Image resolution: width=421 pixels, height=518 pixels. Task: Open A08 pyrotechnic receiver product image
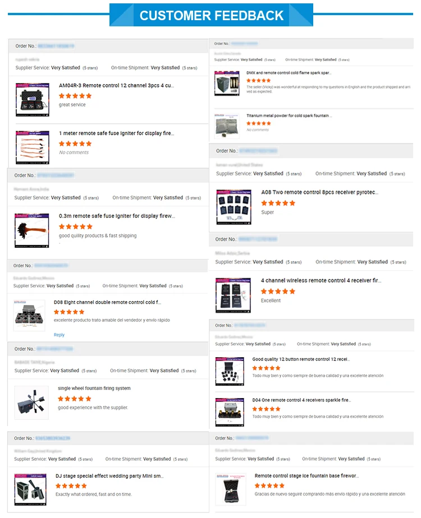234,207
